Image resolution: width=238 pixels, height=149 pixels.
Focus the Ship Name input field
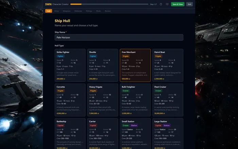[x=119, y=37]
